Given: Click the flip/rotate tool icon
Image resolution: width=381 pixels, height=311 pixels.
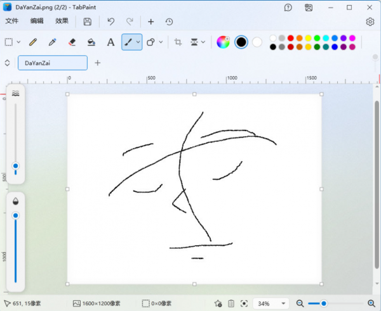Looking at the screenshot, I should pos(194,42).
